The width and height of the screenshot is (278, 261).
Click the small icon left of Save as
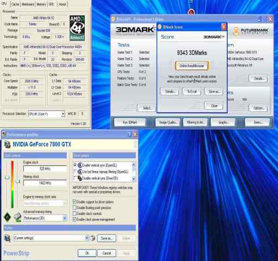tap(93, 238)
